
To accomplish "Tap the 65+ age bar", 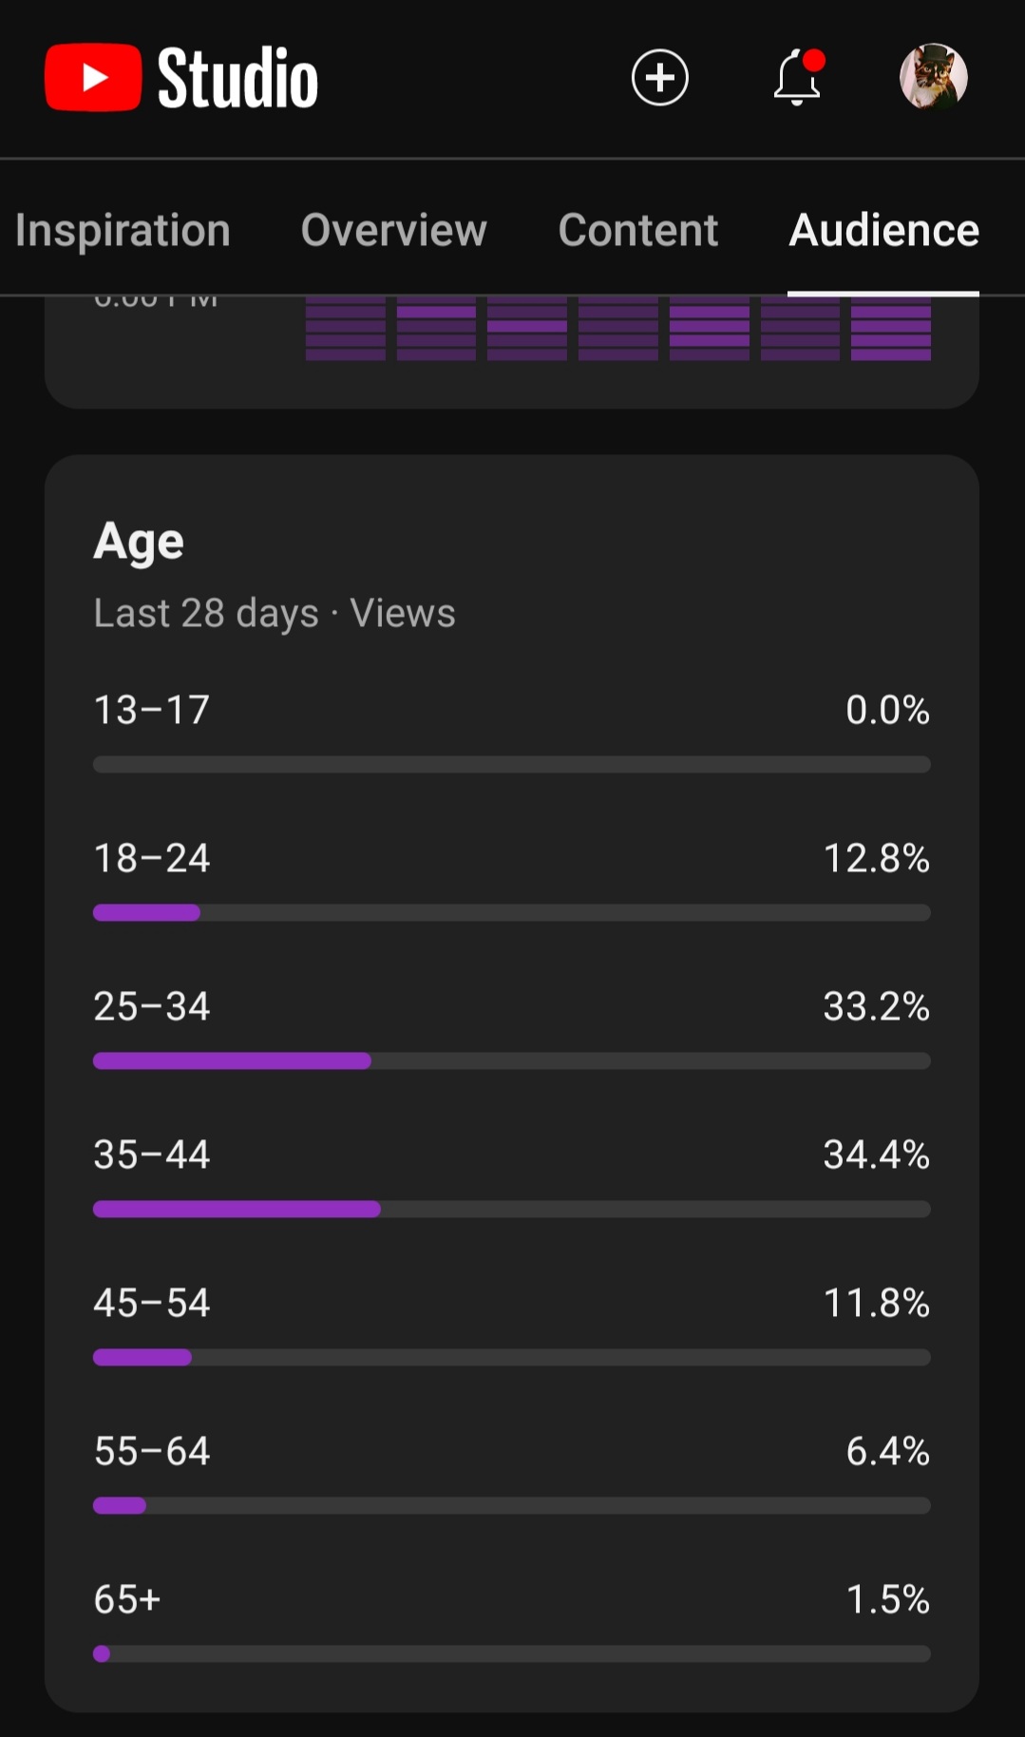I will (511, 1653).
